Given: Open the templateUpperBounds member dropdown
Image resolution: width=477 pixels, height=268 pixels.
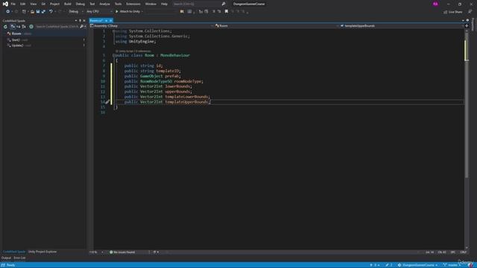Looking at the screenshot, I should [402, 26].
